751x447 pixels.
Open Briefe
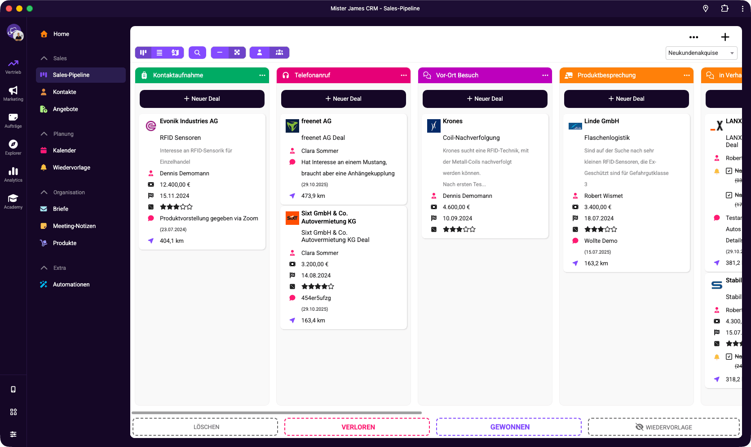click(x=81, y=209)
